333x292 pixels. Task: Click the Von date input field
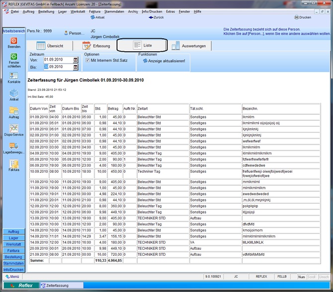(59, 60)
